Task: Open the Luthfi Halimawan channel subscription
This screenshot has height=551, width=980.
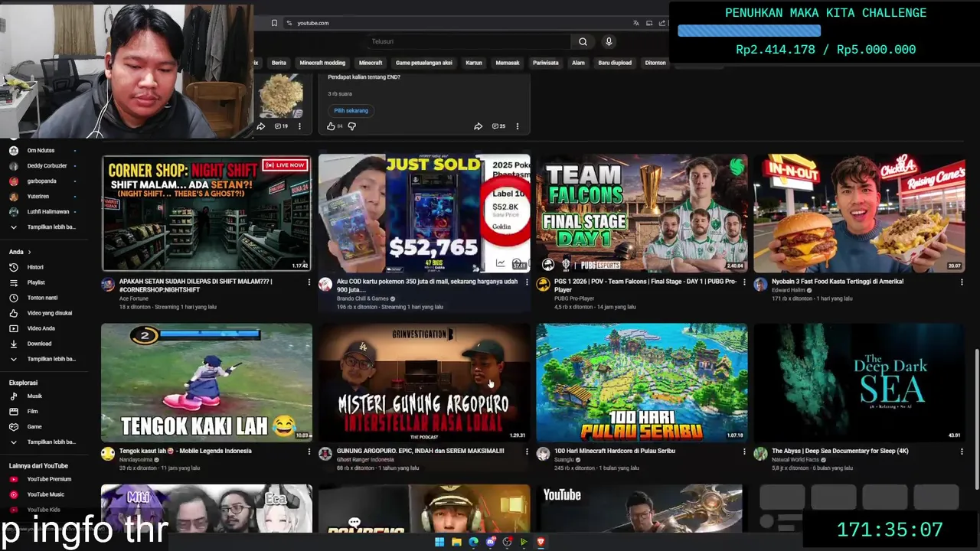Action: point(42,212)
